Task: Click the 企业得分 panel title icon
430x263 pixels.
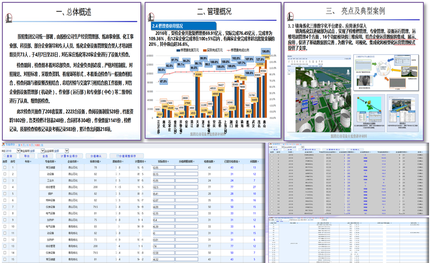Action: coord(270,144)
